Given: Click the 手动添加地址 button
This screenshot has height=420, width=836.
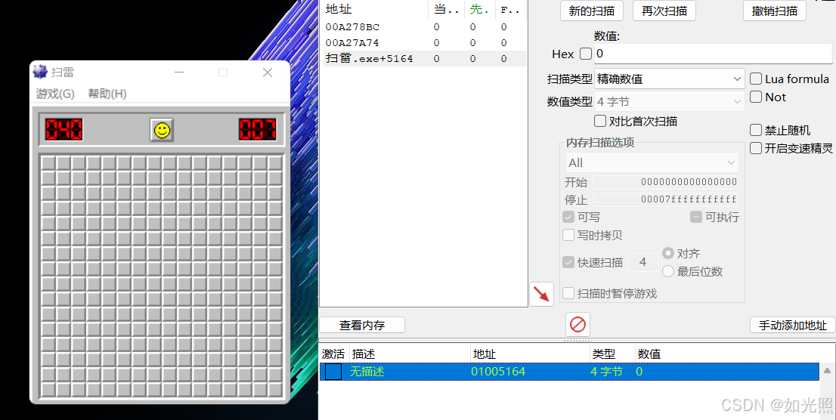Looking at the screenshot, I should click(793, 325).
